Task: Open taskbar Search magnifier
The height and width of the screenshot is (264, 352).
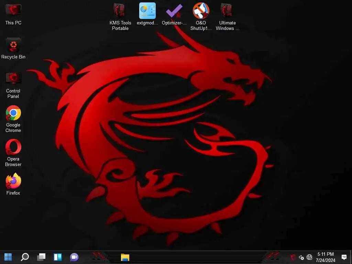Action: coord(25,257)
